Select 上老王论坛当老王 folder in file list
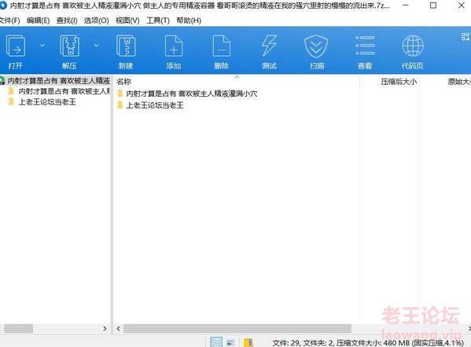The width and height of the screenshot is (471, 347). point(155,105)
